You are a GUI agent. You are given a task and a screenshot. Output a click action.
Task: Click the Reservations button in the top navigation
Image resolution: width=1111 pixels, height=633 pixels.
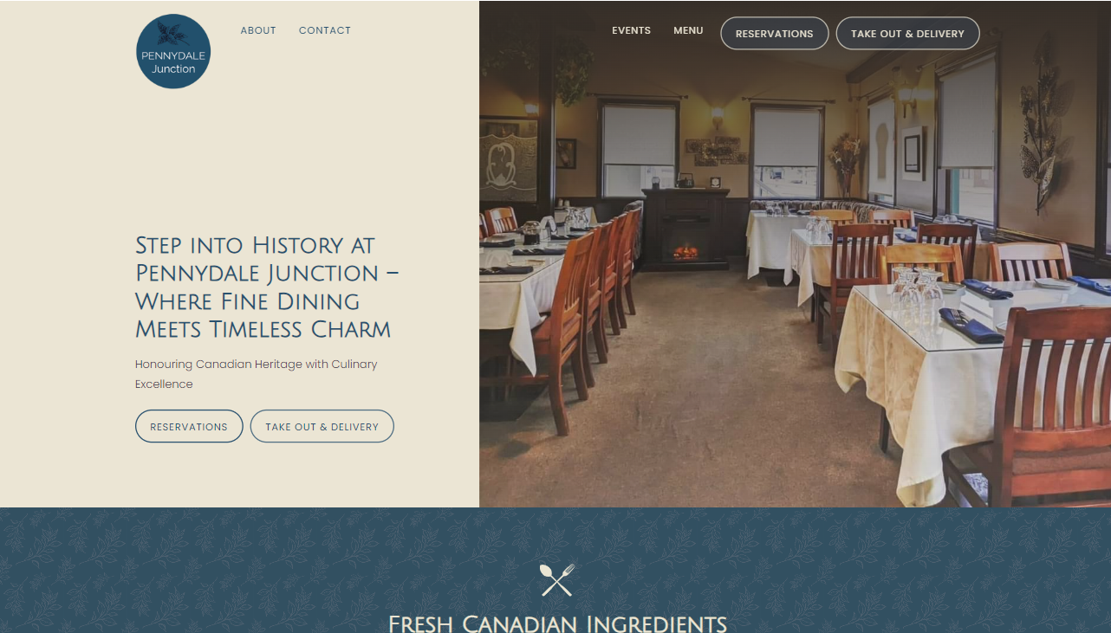pos(774,34)
